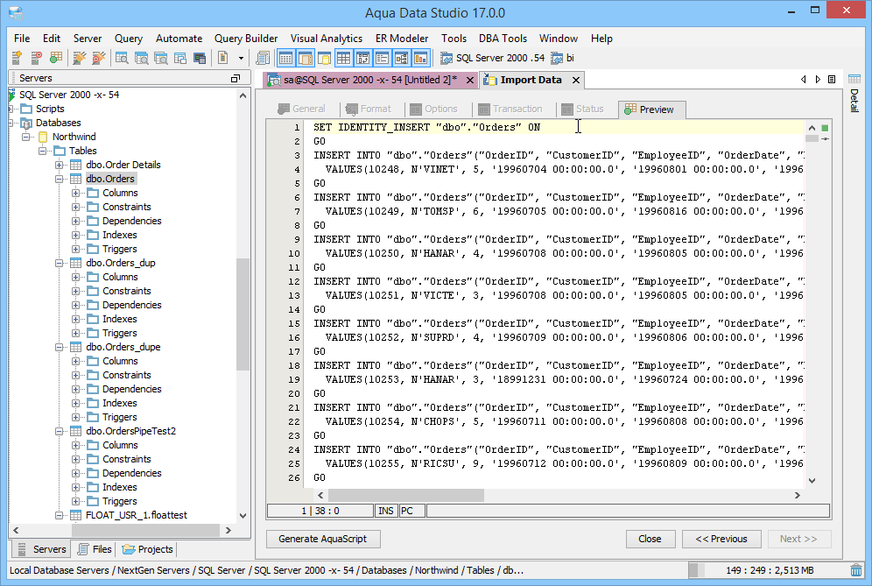Click the dark window editor icon in toolbar
872x586 pixels.
(x=200, y=58)
